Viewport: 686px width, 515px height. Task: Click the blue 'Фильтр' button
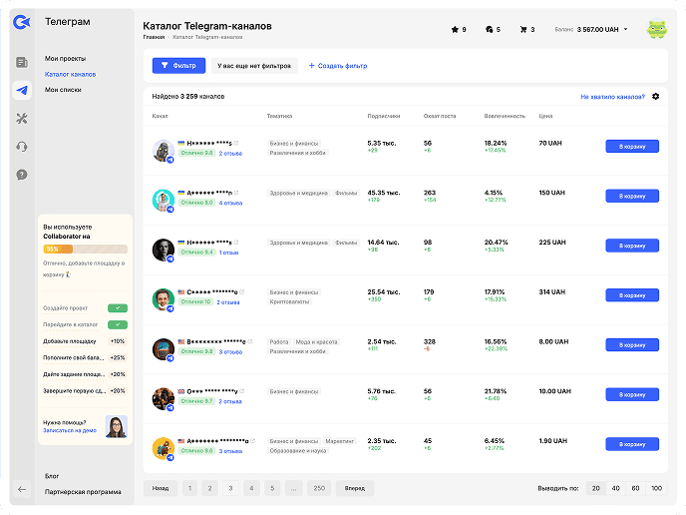[178, 65]
